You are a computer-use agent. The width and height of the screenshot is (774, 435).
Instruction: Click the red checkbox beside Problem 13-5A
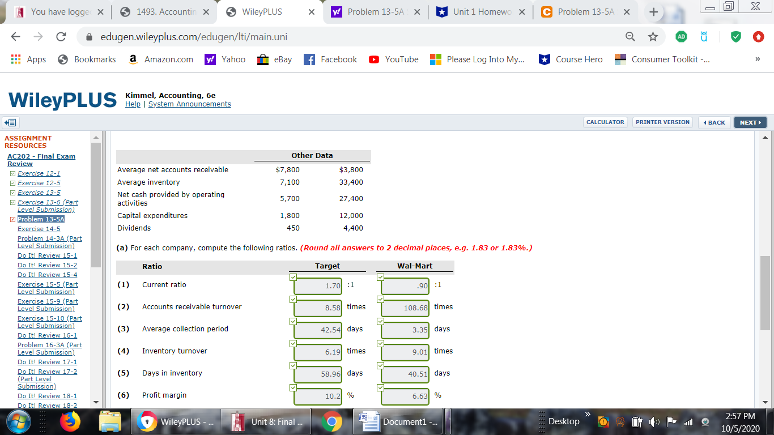12,219
